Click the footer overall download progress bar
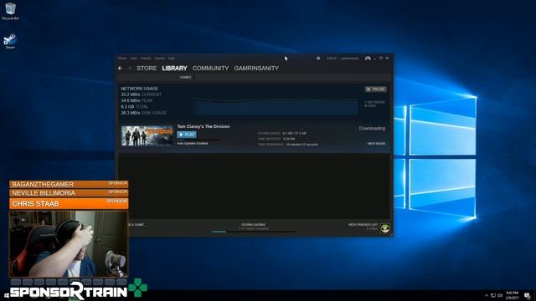 [254, 232]
